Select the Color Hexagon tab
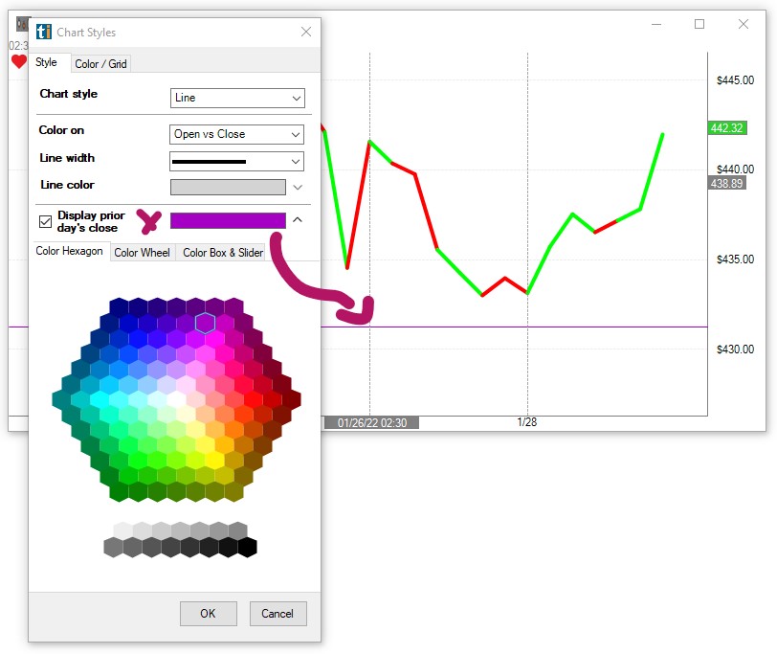Viewport: 777px width, 654px height. click(69, 252)
